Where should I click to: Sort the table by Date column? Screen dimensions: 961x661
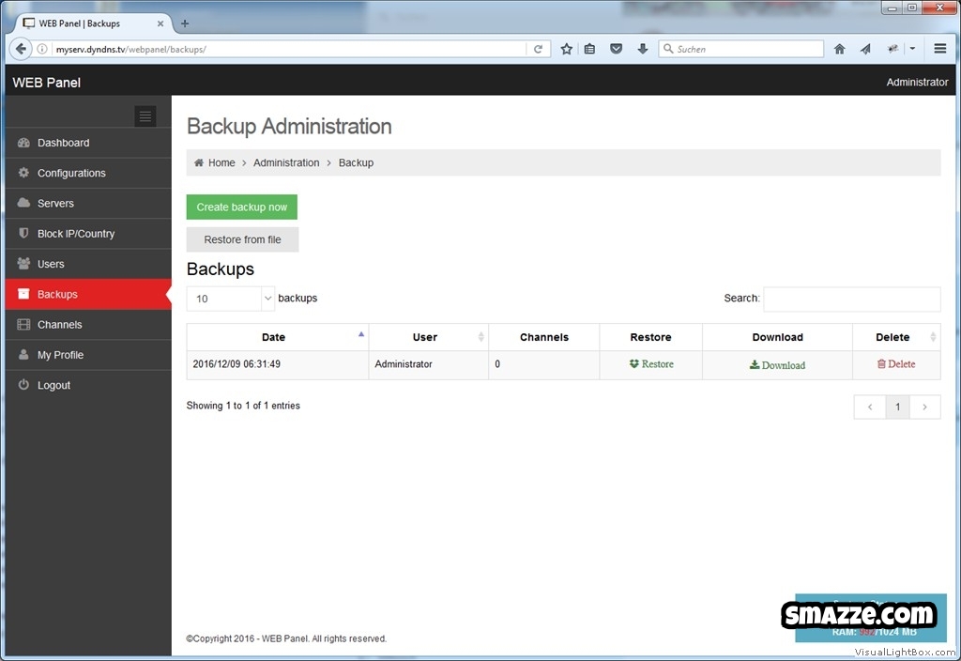[277, 337]
